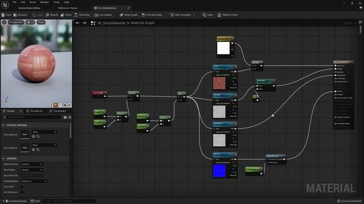
Task: Switch to Reference Viewer tab
Action: point(68,8)
